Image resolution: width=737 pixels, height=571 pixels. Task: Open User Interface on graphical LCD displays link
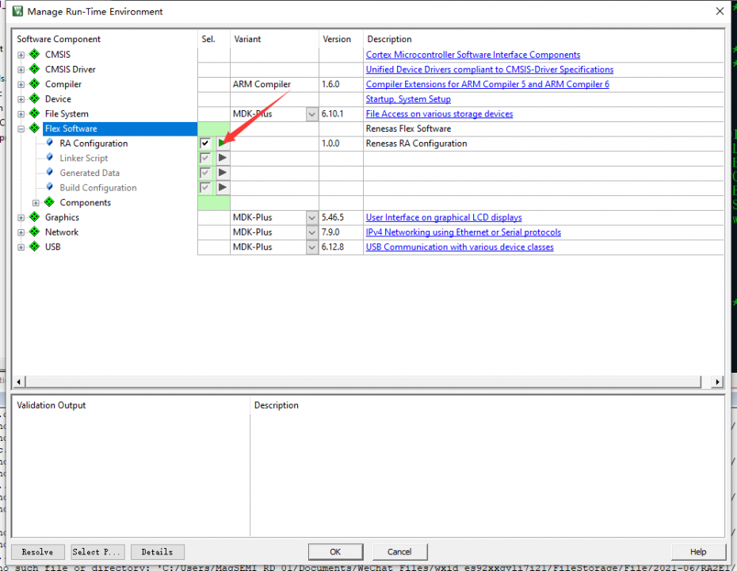(444, 217)
